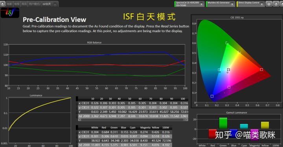This screenshot has height=147, width=283.
Task: Select the magenta target square on CIE chart
Action: [x=229, y=87]
